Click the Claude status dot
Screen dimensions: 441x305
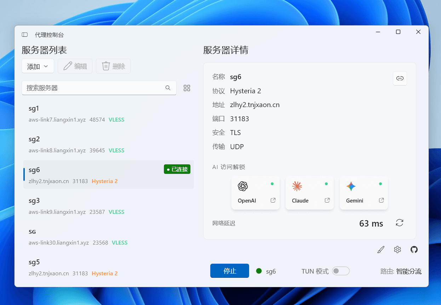pos(326,184)
